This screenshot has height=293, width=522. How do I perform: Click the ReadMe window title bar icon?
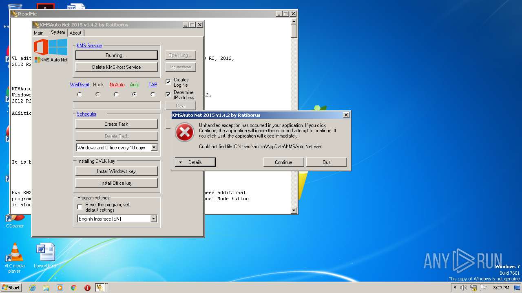tap(15, 14)
